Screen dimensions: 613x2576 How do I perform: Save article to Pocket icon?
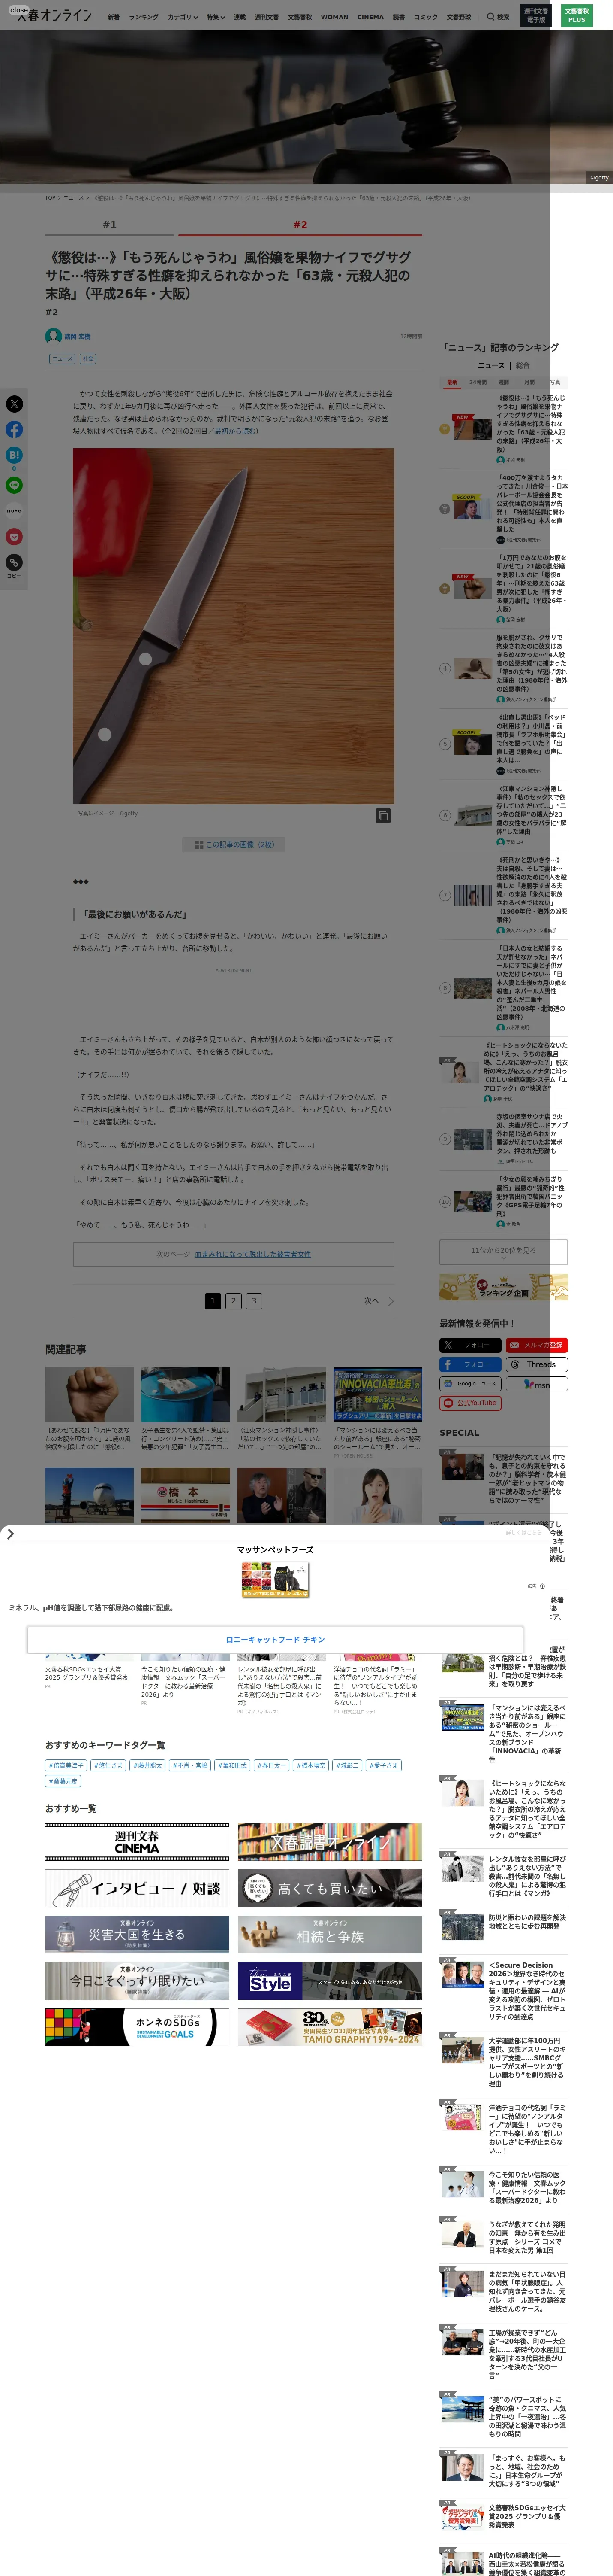click(x=14, y=537)
